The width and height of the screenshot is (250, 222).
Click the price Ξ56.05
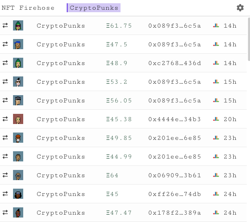pos(119,100)
